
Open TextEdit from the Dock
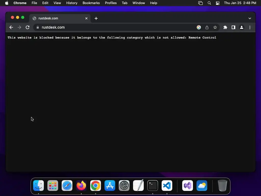point(138,185)
